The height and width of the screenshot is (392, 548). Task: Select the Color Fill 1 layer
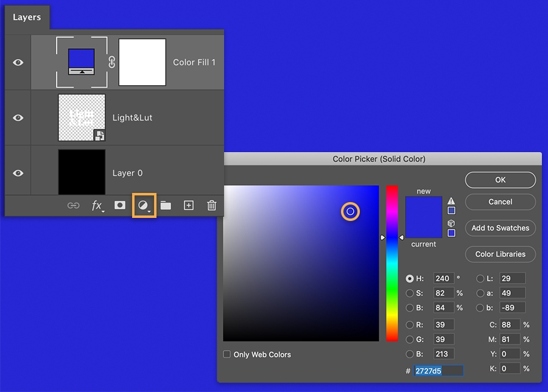[x=194, y=62]
